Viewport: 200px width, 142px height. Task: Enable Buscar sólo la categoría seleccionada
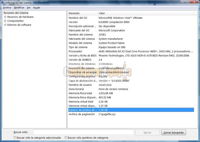[15, 138]
